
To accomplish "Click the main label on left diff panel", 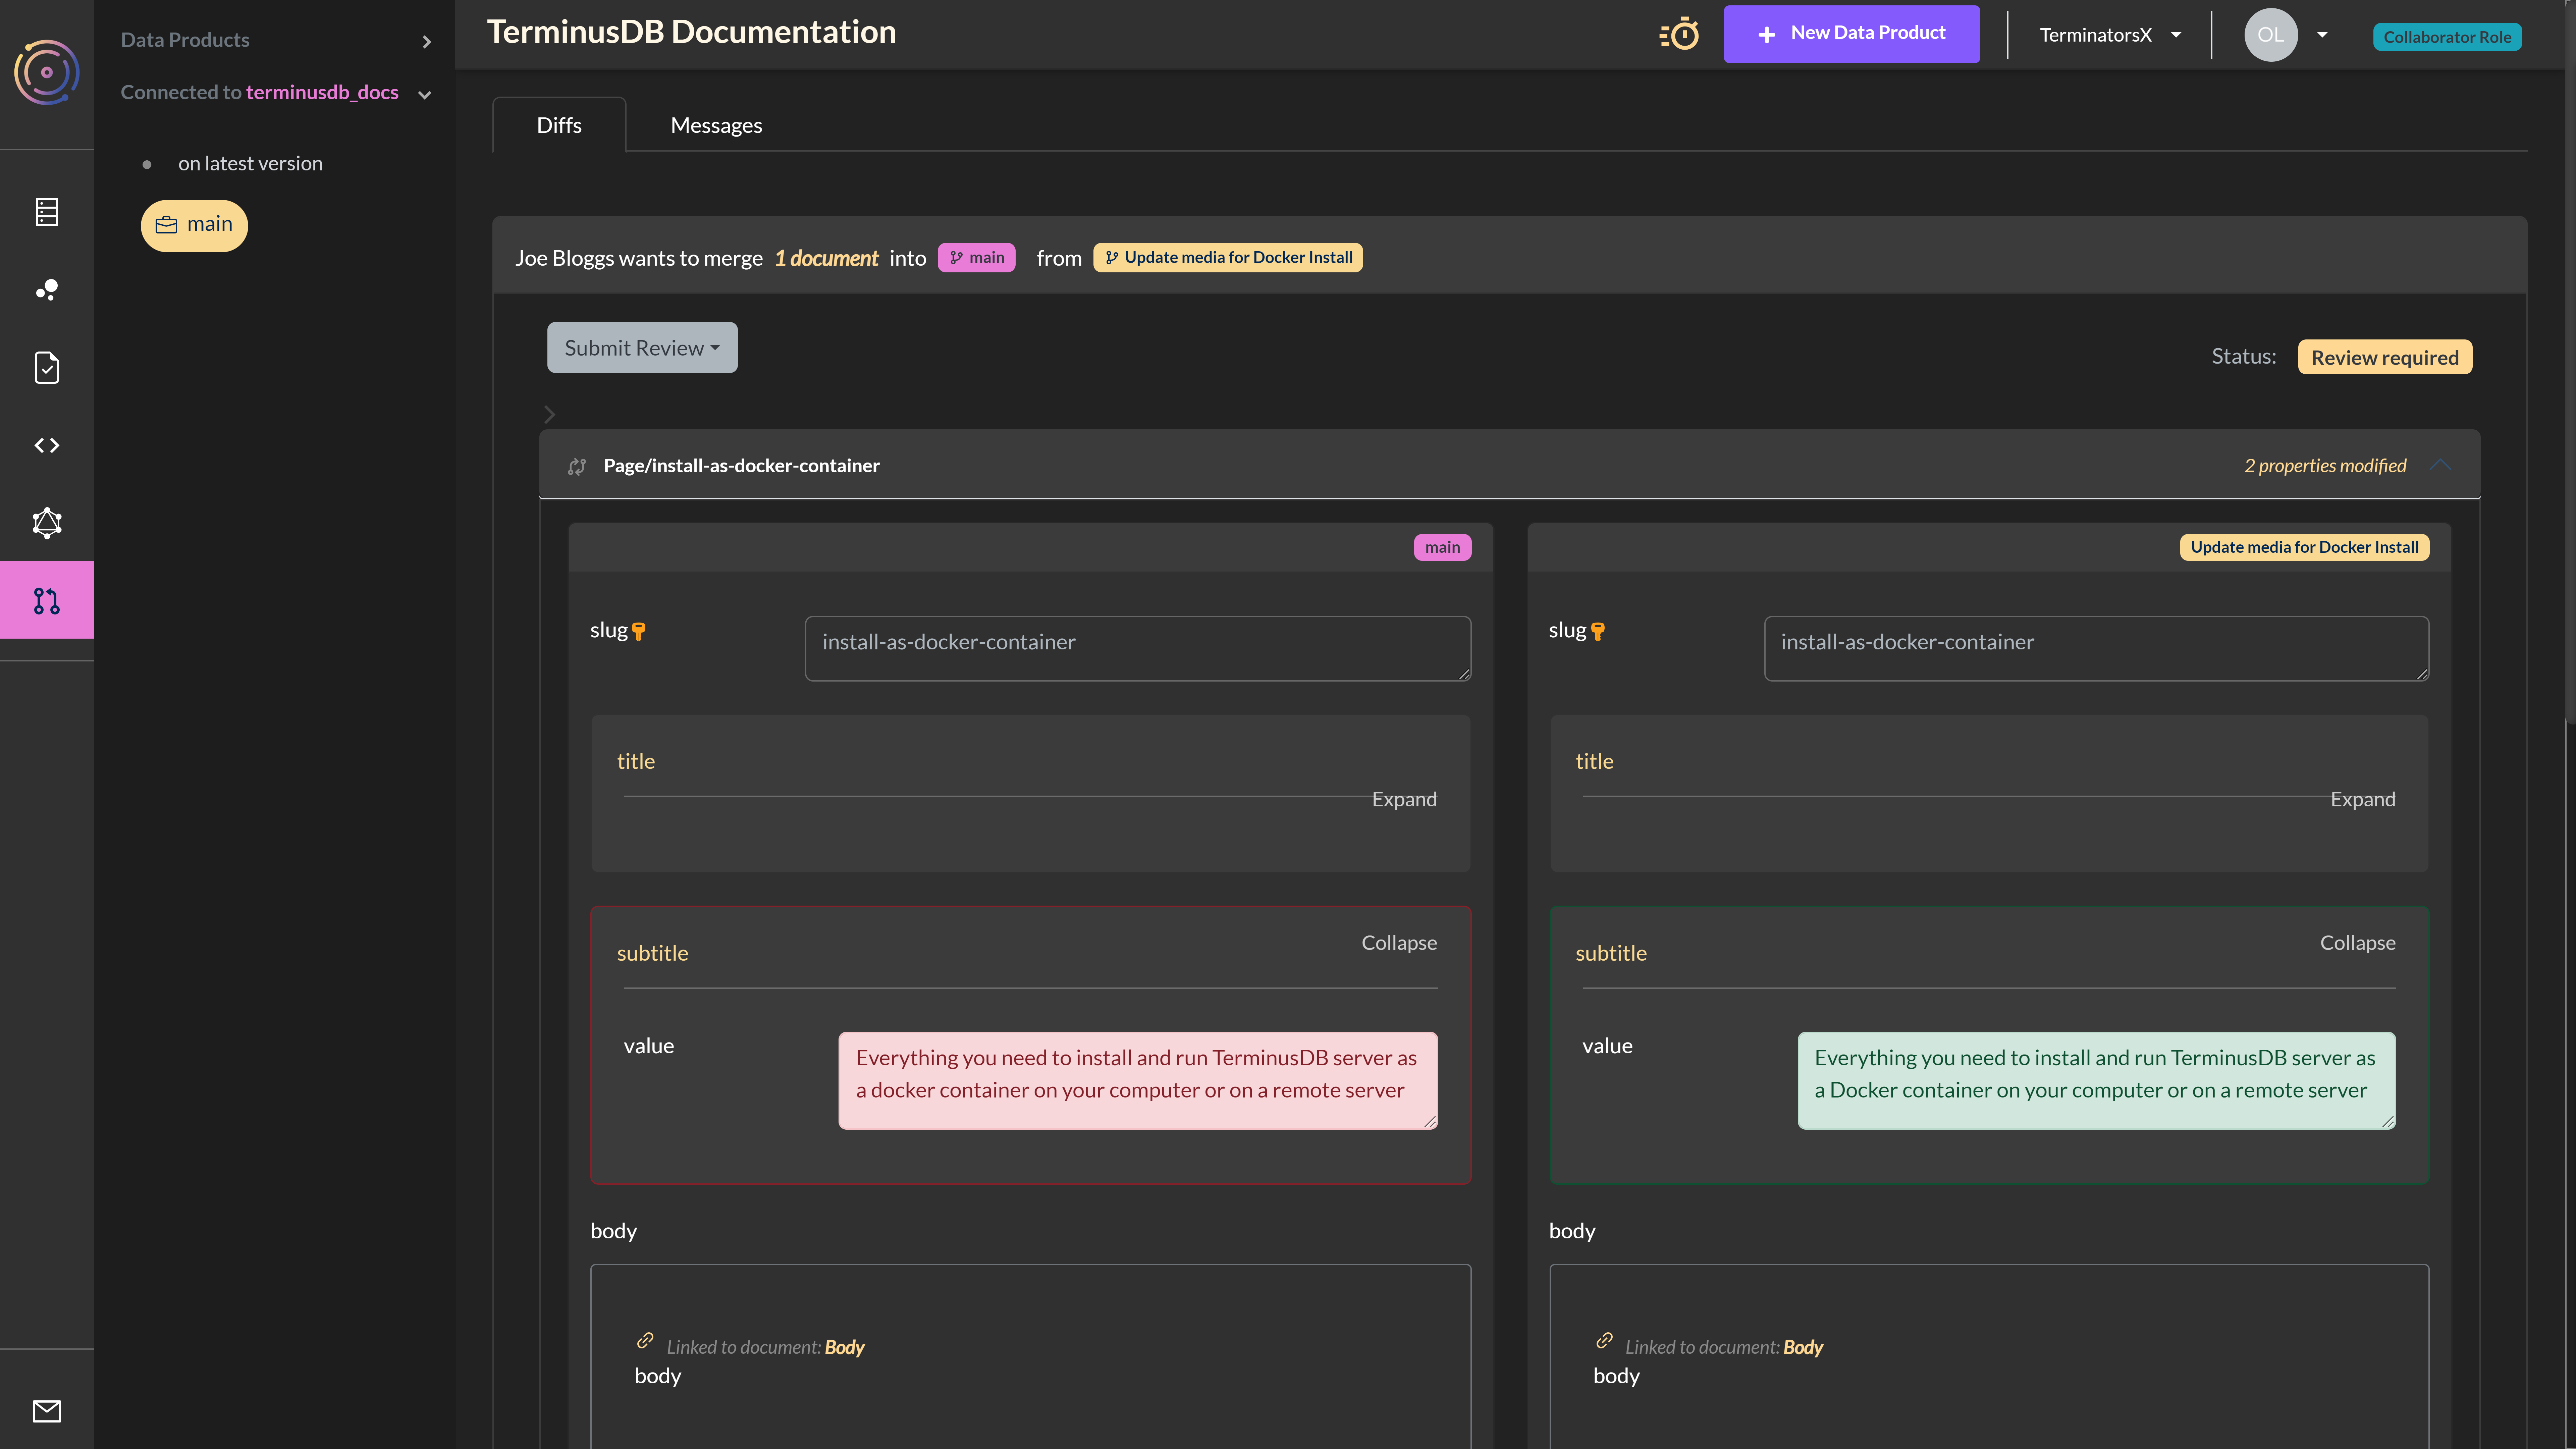I will [x=1442, y=547].
